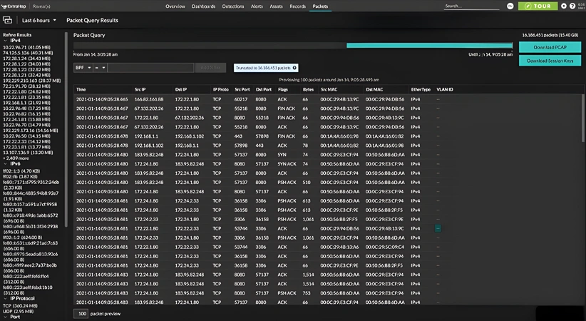This screenshot has height=321, width=586.
Task: Navigate to the Assets tab
Action: [x=276, y=6]
